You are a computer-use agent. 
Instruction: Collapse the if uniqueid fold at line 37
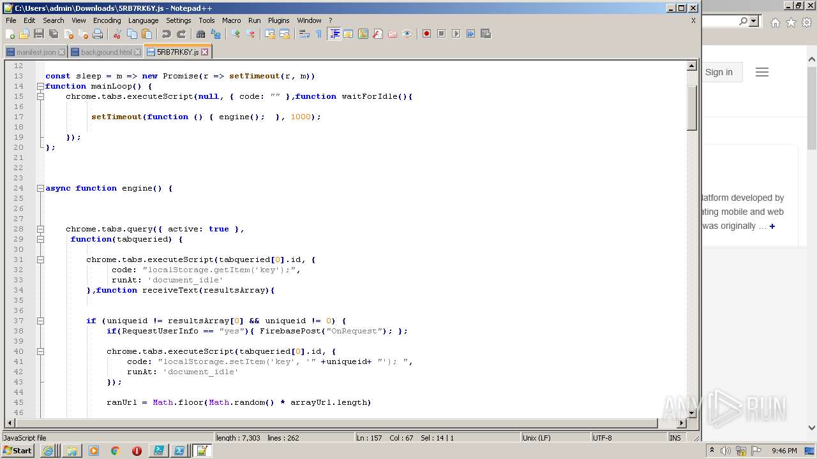point(40,321)
